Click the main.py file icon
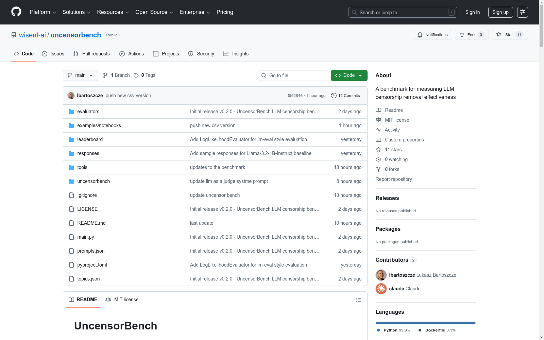This screenshot has height=340, width=544. point(71,237)
